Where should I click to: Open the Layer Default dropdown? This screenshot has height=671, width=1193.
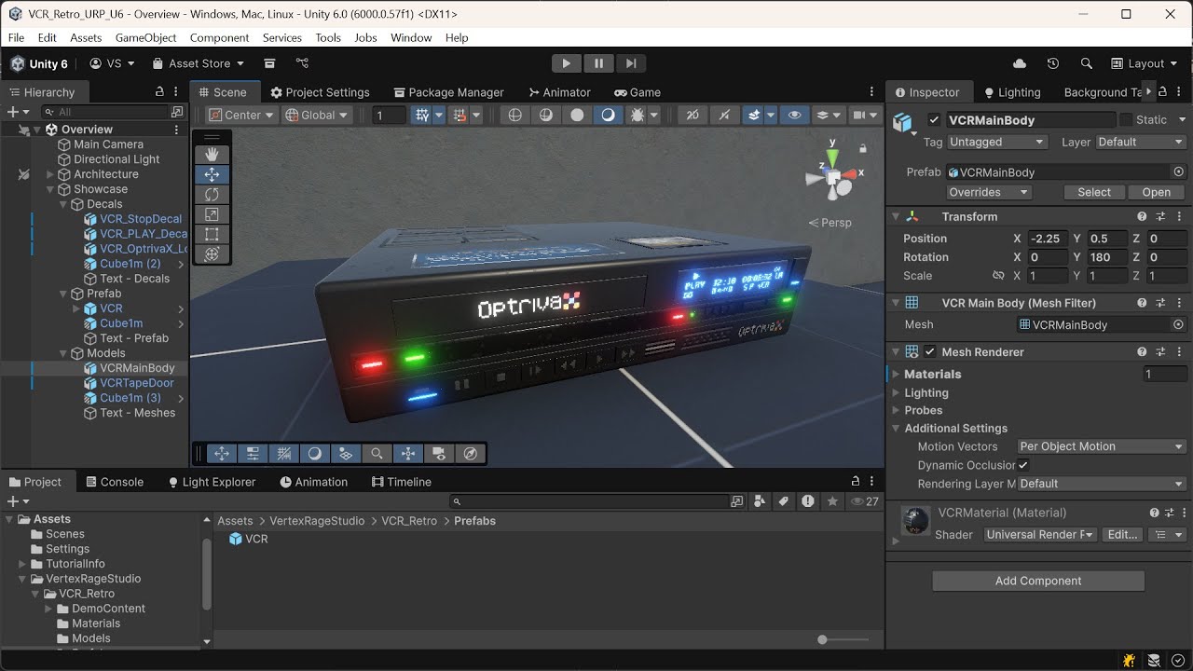(x=1140, y=142)
